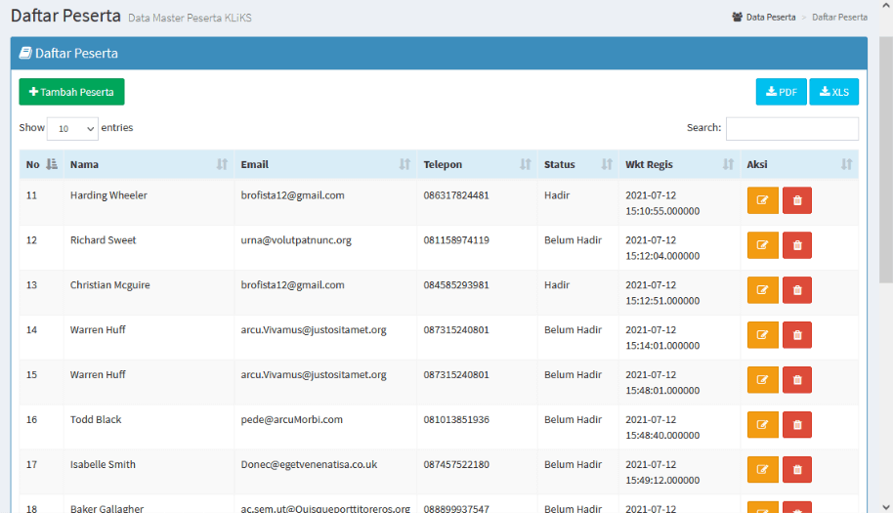Edit the Richard Sweet row
The image size is (893, 513).
point(762,245)
